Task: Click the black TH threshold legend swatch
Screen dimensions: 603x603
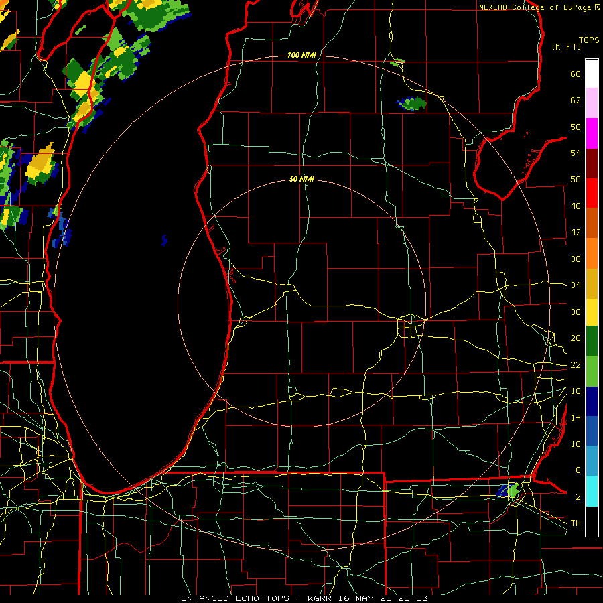Action: coord(592,521)
